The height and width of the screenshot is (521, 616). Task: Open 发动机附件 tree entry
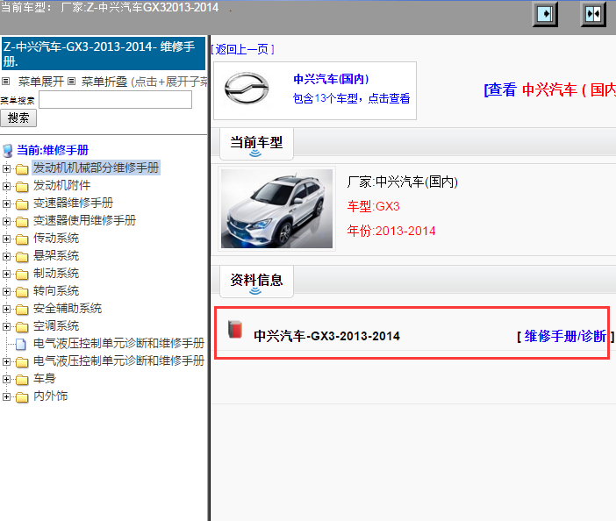pos(61,185)
